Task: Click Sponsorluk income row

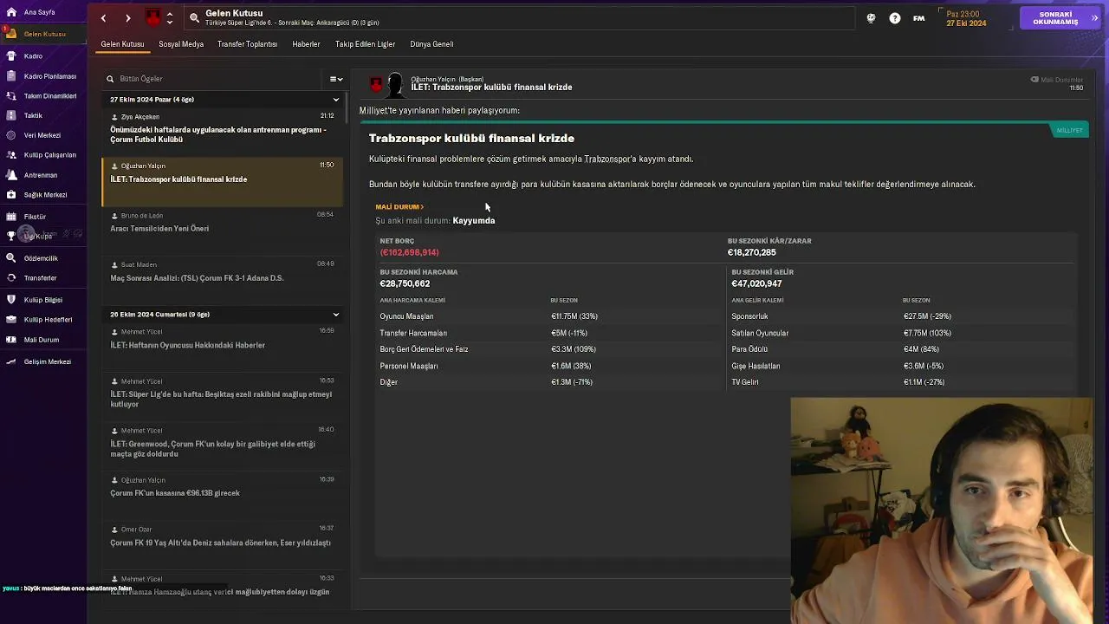Action: pos(903,316)
